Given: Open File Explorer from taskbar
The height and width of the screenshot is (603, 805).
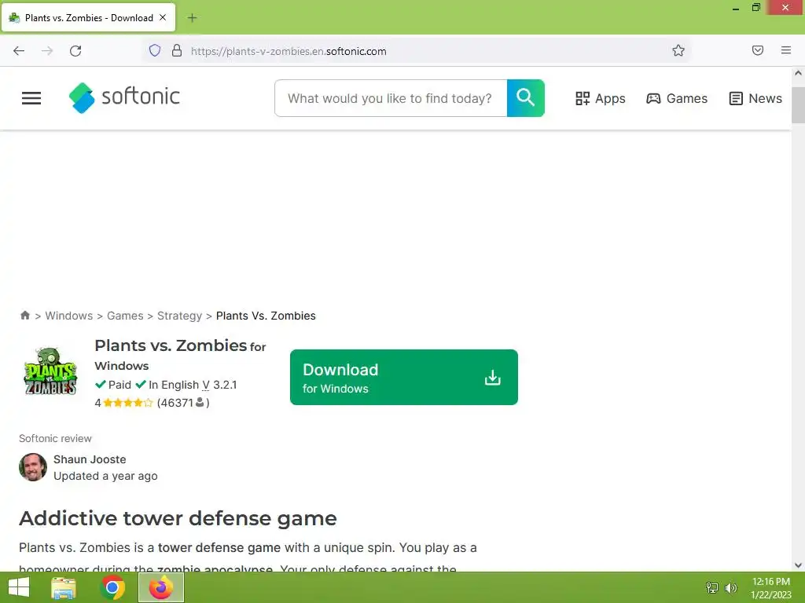Looking at the screenshot, I should point(64,587).
